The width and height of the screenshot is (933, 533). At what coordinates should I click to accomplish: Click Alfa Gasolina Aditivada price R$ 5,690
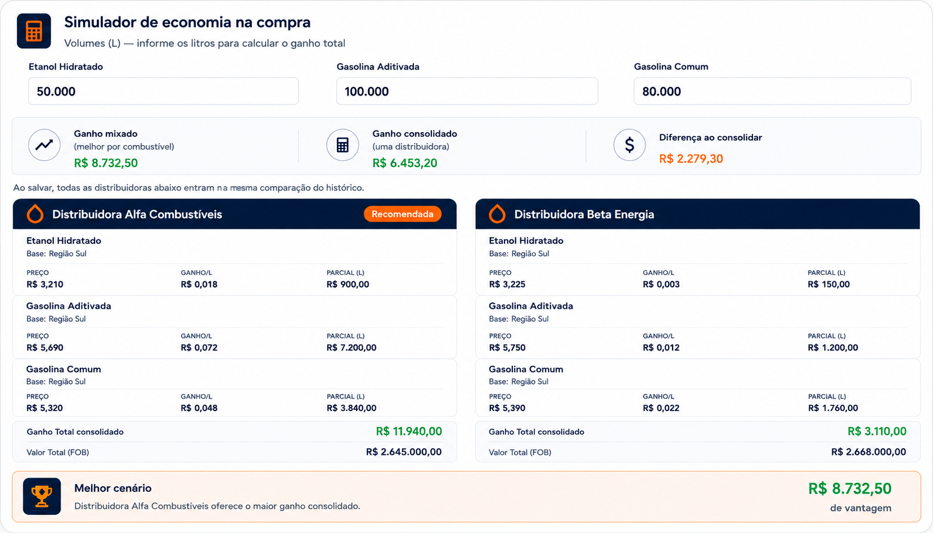45,347
